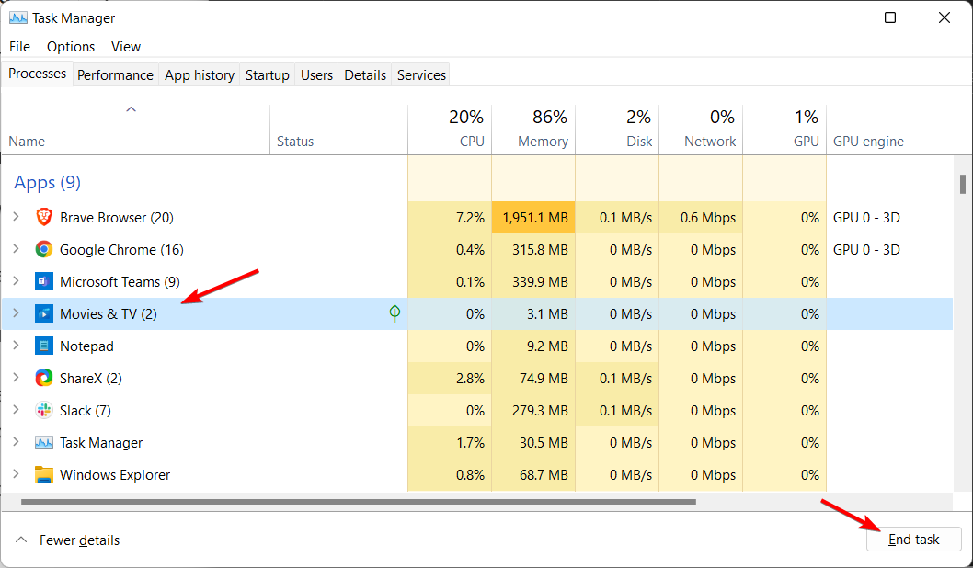Click the Task Manager row icon
The width and height of the screenshot is (973, 568).
coord(43,443)
